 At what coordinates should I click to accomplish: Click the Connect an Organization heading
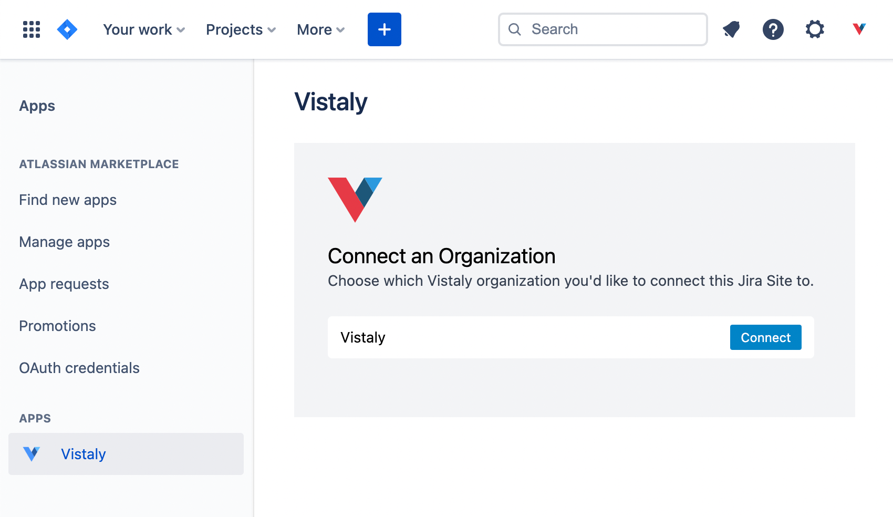point(442,256)
